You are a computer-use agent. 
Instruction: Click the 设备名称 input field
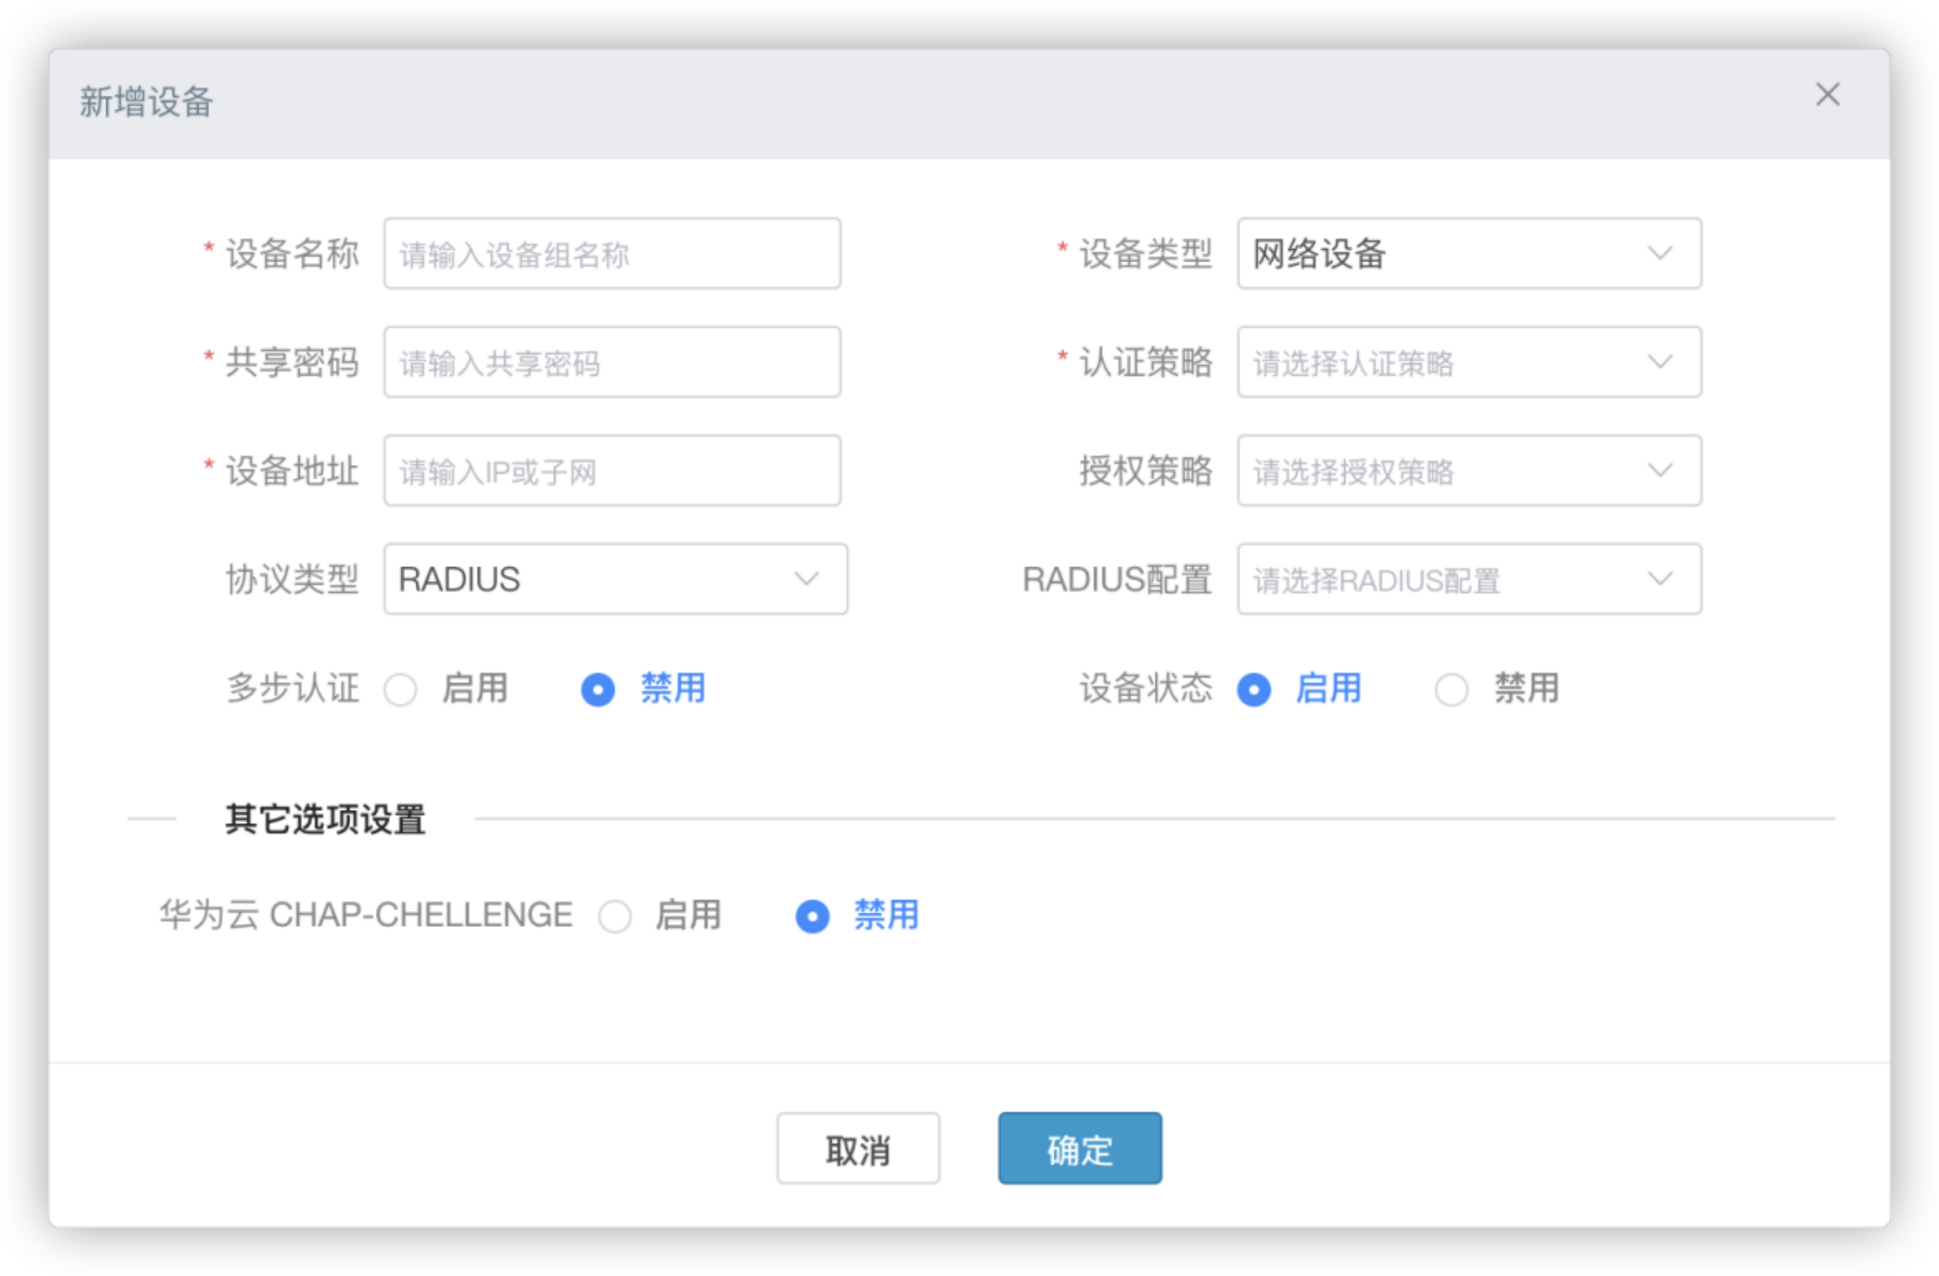click(611, 254)
